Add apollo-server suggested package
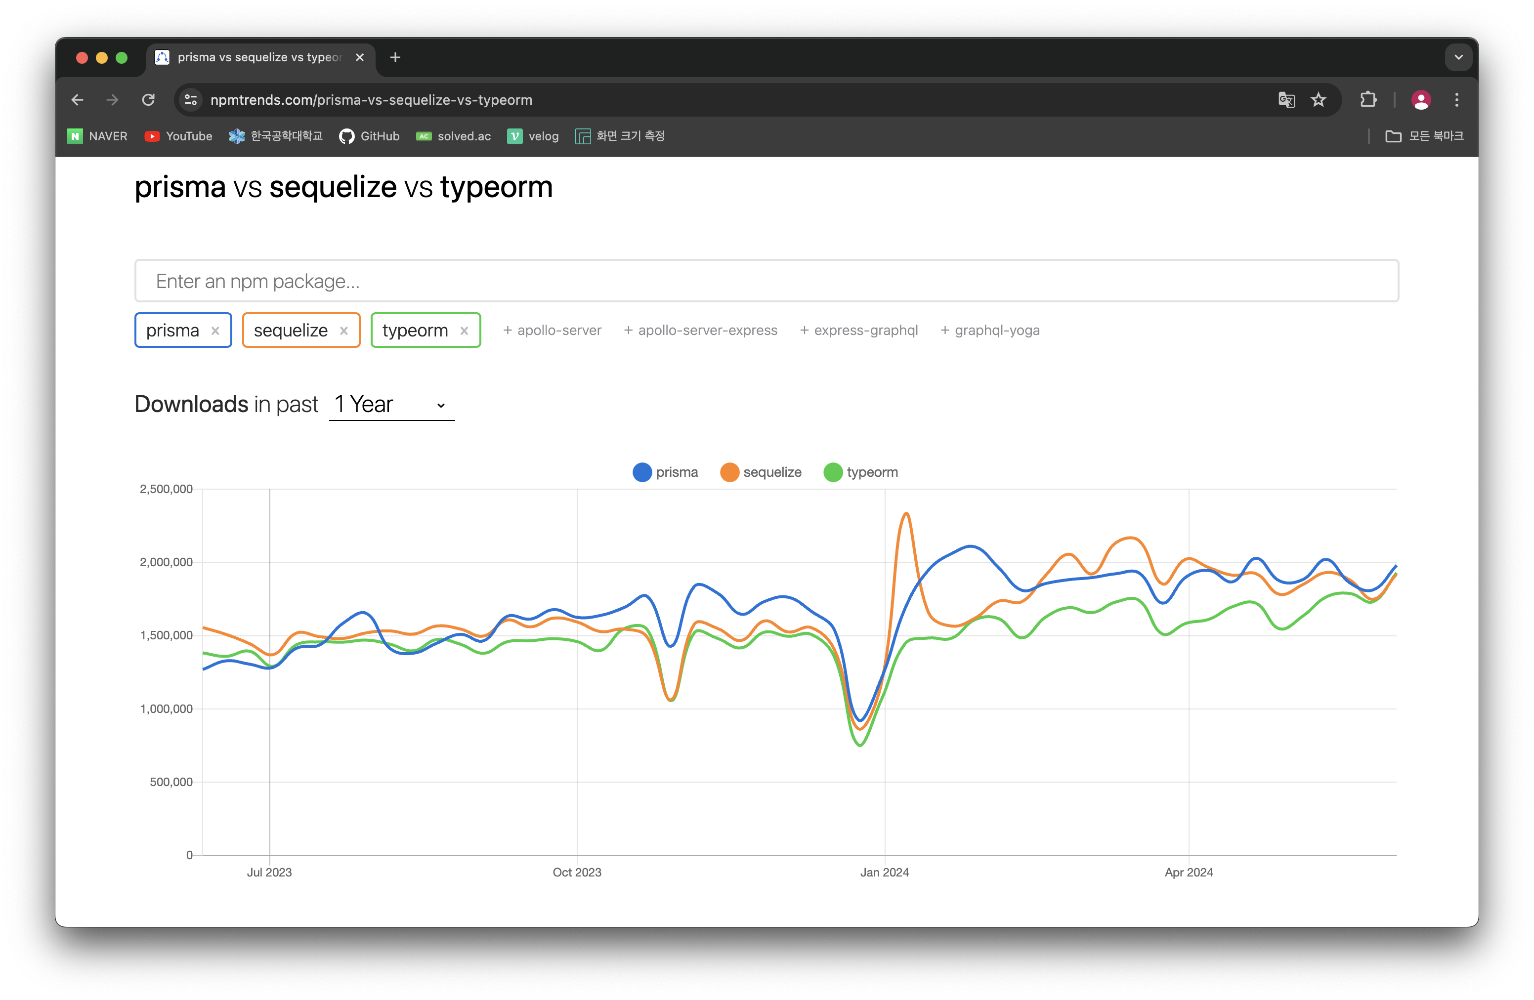1534x1000 pixels. point(553,331)
